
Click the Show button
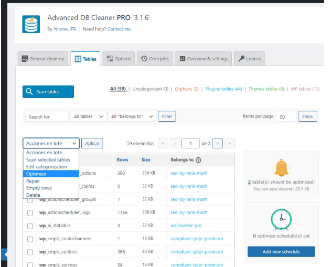[308, 116]
